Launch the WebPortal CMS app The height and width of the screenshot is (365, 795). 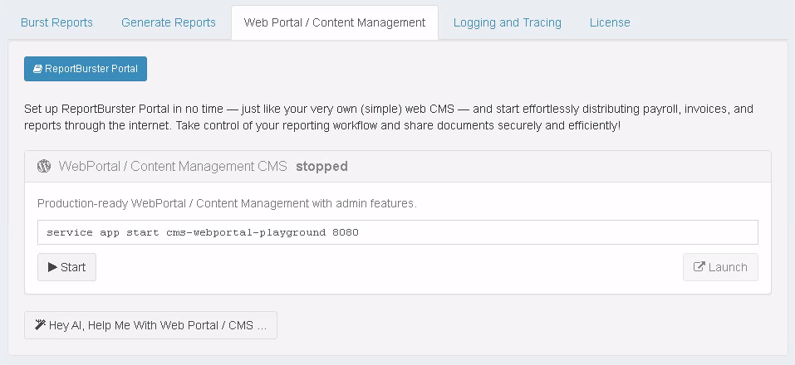pos(720,267)
